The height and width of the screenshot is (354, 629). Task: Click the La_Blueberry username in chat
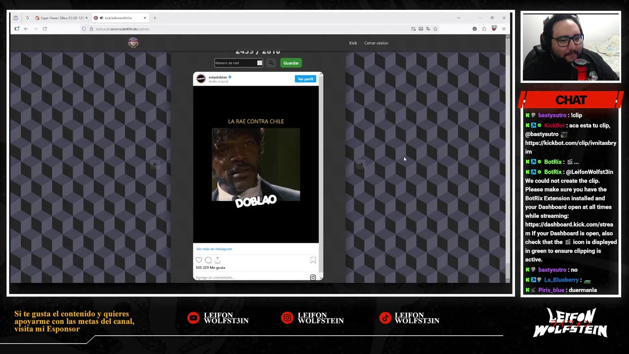[561, 280]
